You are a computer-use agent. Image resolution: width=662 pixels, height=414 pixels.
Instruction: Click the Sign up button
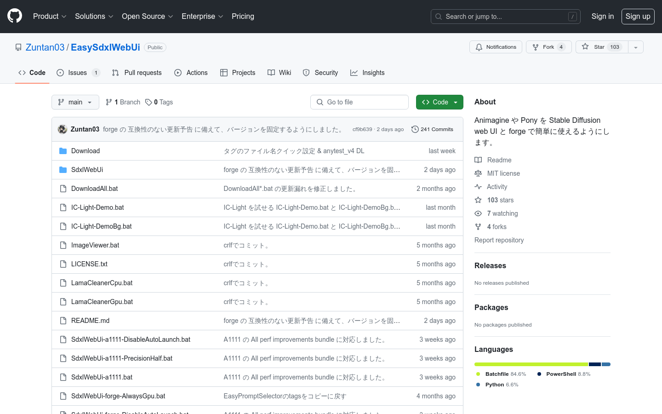coord(638,16)
